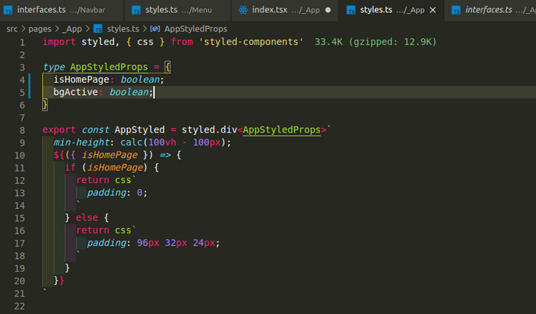The width and height of the screenshot is (536, 314).
Task: Click 'styled-components' string on line 1
Action: 251,42
